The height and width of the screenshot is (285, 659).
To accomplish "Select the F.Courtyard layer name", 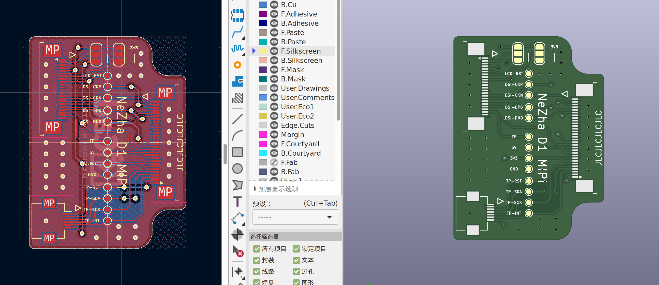I will [300, 144].
